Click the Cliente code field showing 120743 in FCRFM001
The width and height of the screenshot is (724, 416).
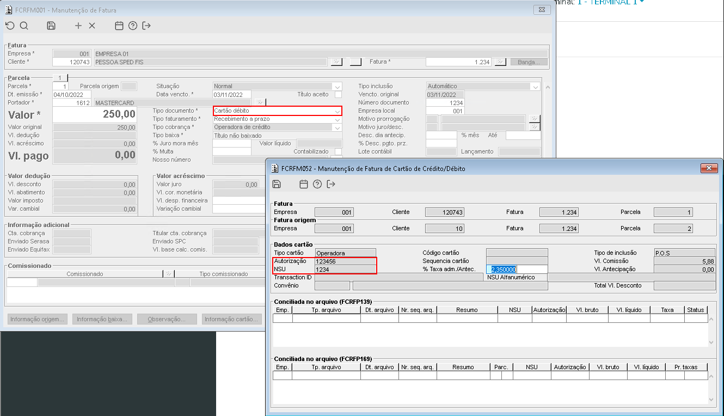[x=72, y=62]
